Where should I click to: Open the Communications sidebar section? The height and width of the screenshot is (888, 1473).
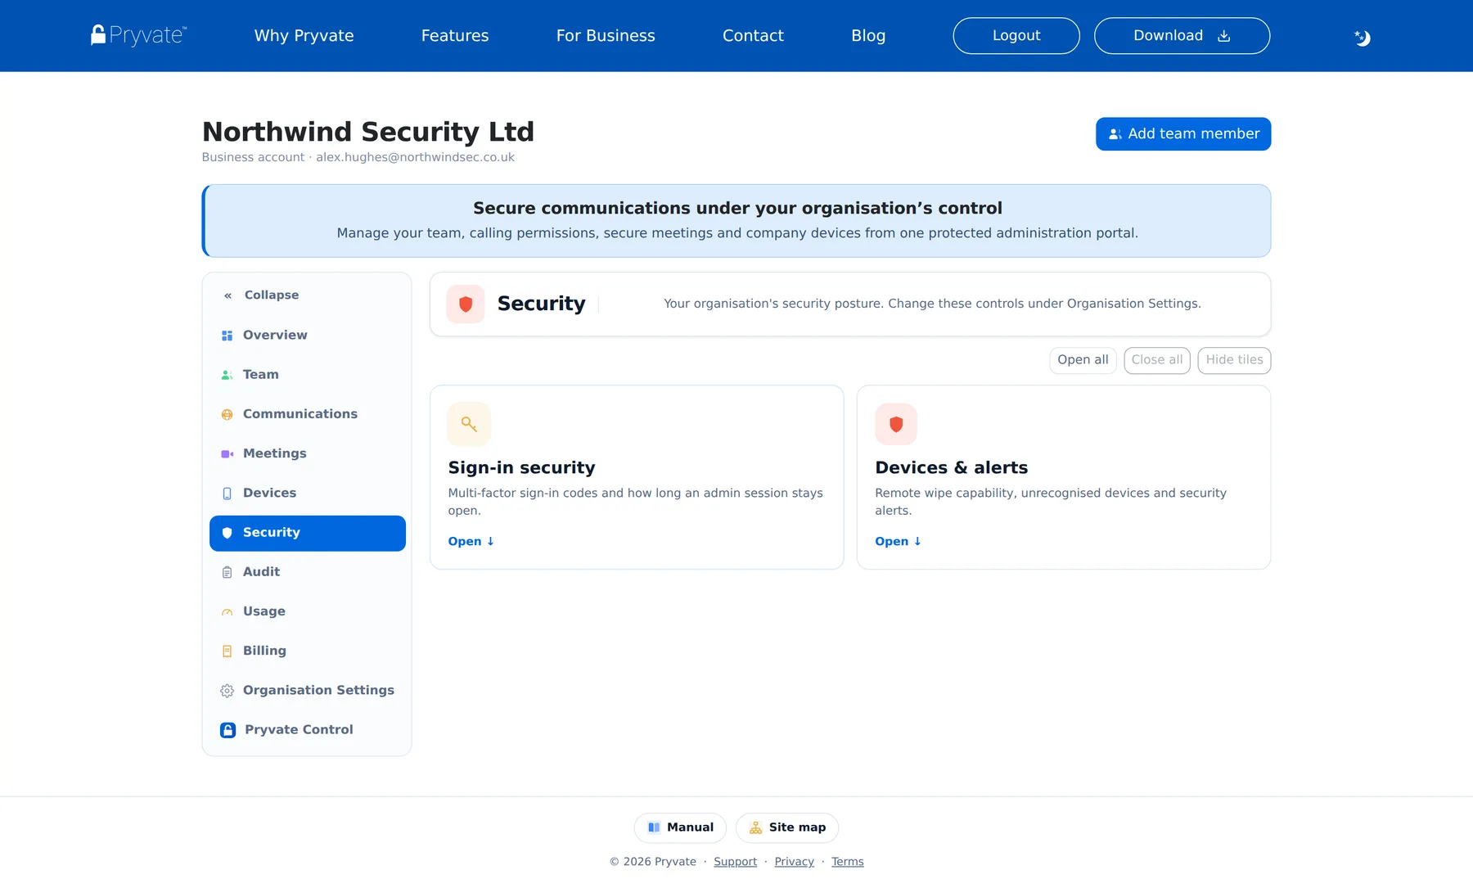(308, 414)
